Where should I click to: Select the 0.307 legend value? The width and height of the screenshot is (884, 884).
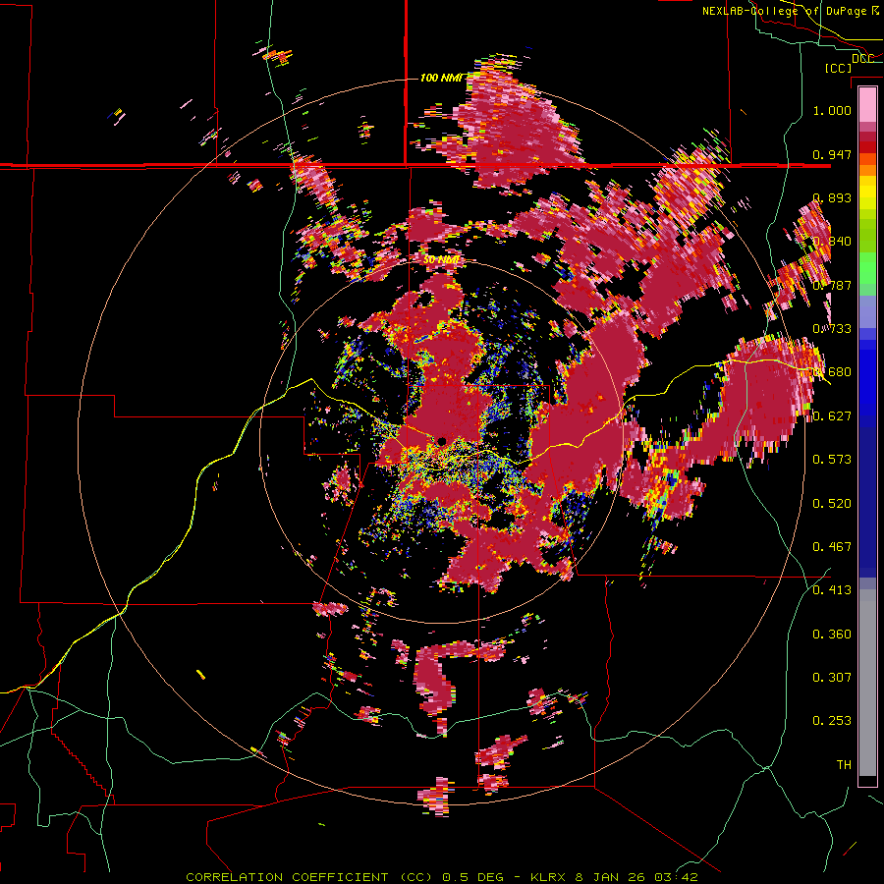pos(832,677)
